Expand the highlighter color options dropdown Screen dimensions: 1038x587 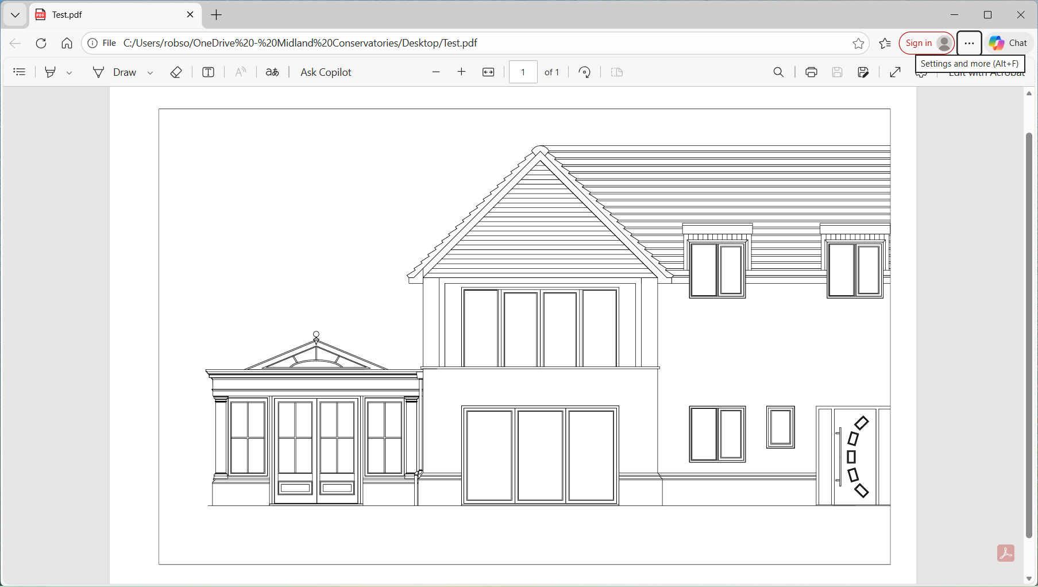coord(69,72)
